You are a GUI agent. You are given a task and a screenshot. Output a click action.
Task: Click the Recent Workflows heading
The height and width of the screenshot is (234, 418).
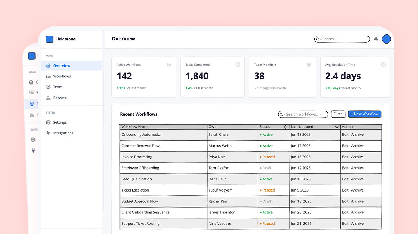(139, 114)
